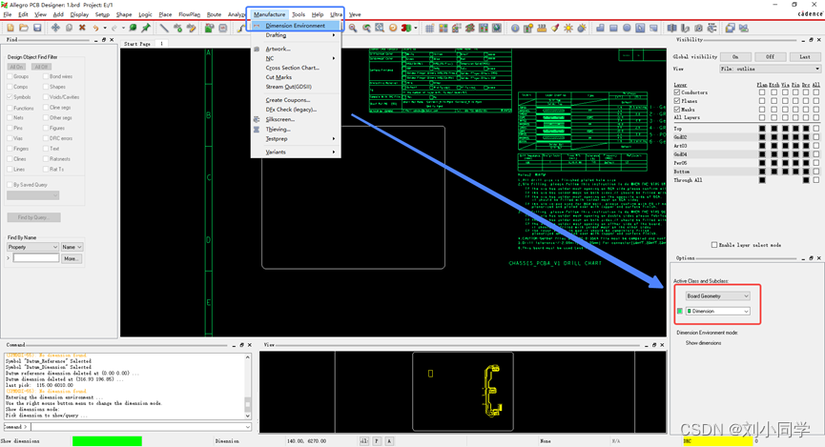Choose Artwork... from the Manufacture menu
This screenshot has width=825, height=447.
click(x=278, y=49)
